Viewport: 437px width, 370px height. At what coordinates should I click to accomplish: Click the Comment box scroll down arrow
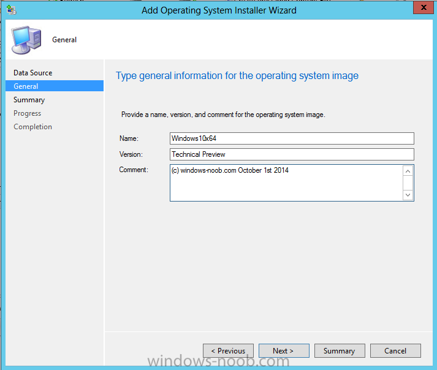click(x=408, y=195)
